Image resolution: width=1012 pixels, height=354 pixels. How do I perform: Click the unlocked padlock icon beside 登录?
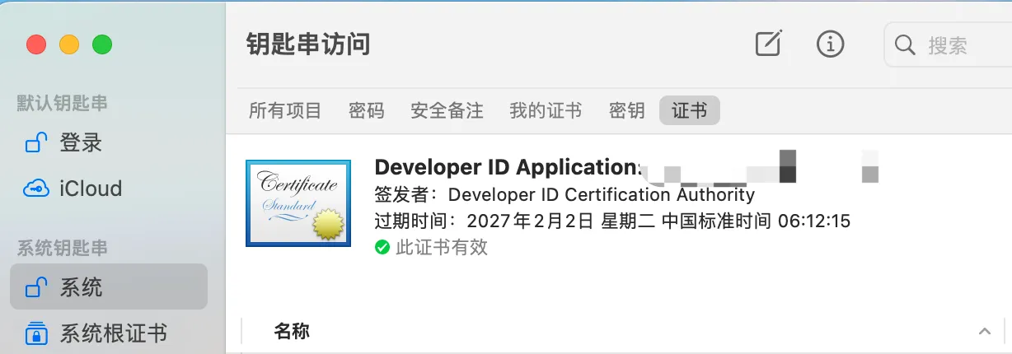point(35,143)
